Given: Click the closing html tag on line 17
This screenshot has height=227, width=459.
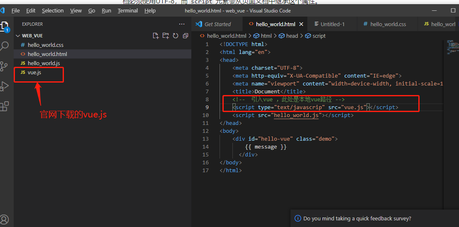Looking at the screenshot, I should point(231,171).
